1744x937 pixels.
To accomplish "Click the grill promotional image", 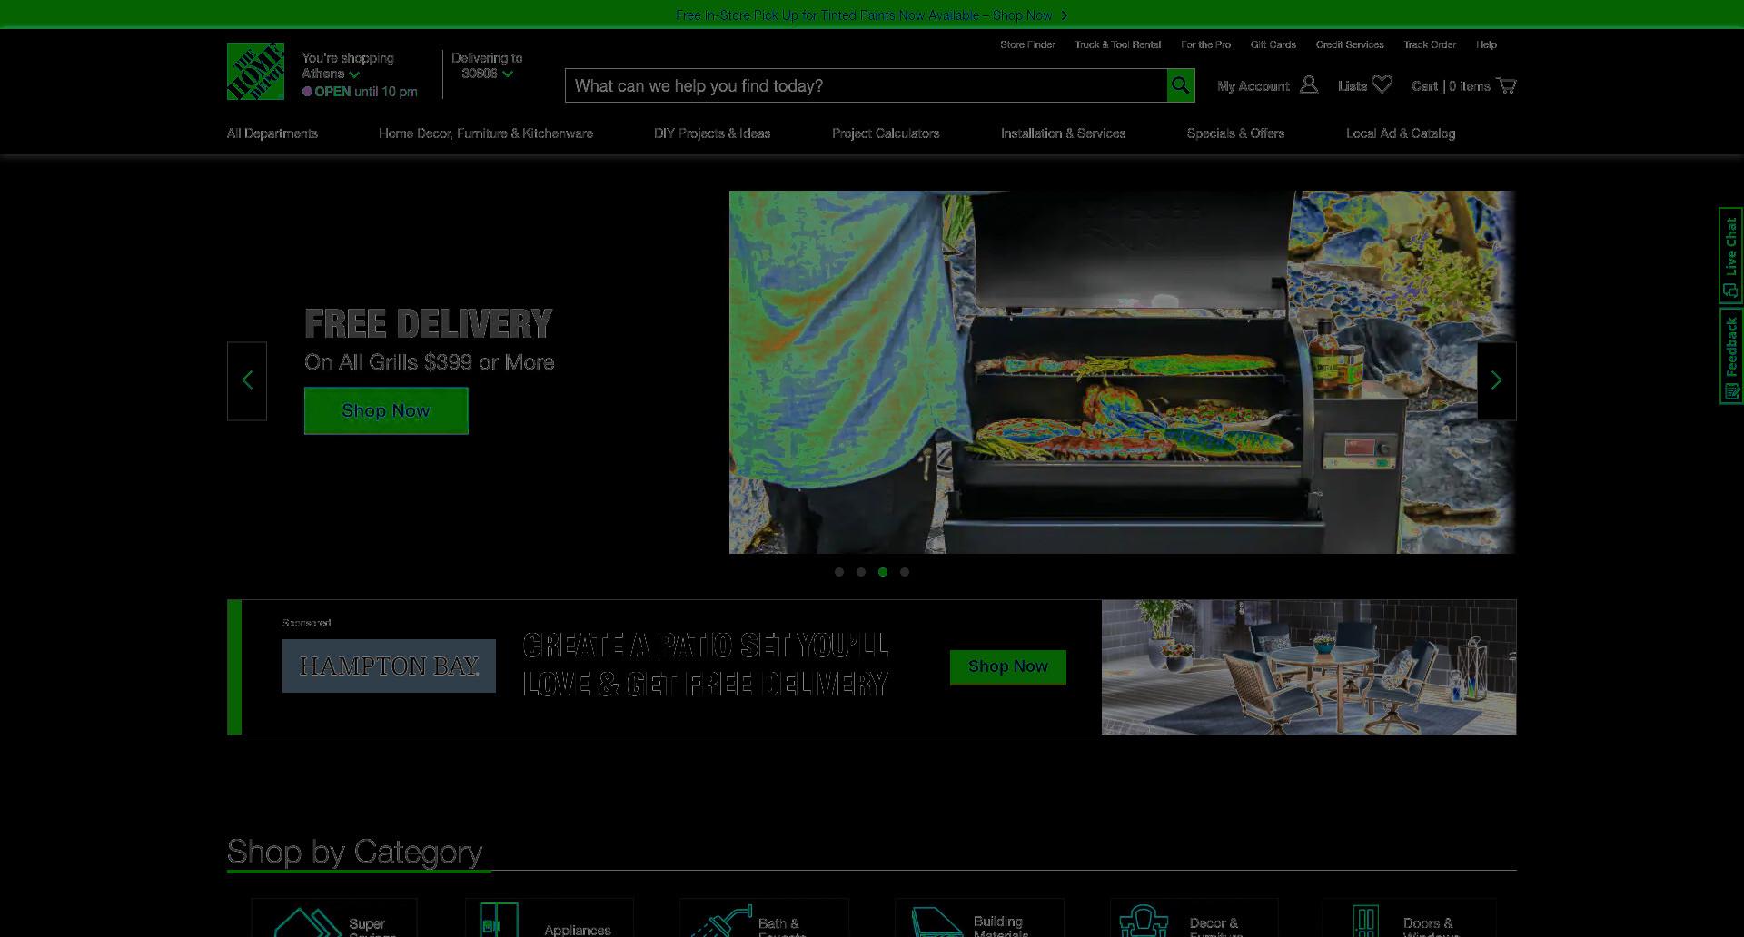I will pos(1122,372).
